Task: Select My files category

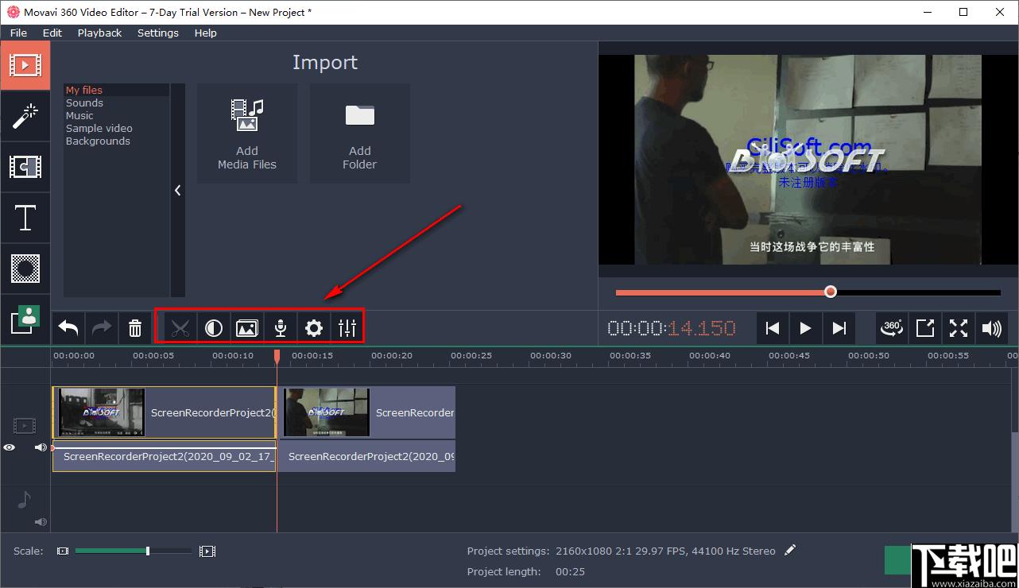Action: tap(116, 90)
